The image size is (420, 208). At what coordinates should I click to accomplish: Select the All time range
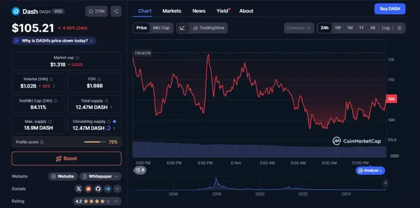coord(373,28)
